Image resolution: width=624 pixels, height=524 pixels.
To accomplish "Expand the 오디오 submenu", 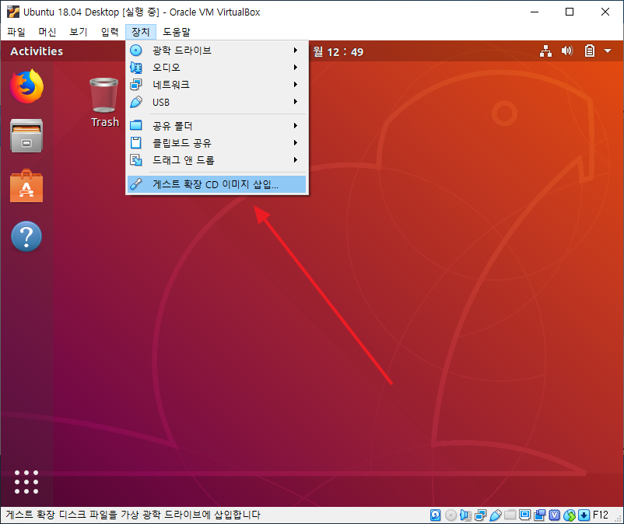I will [x=217, y=68].
